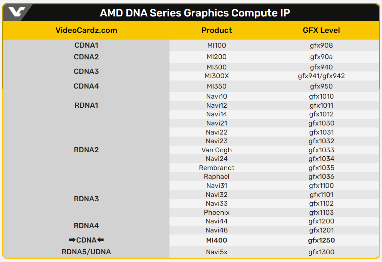Click the MI300X product cell

217,76
